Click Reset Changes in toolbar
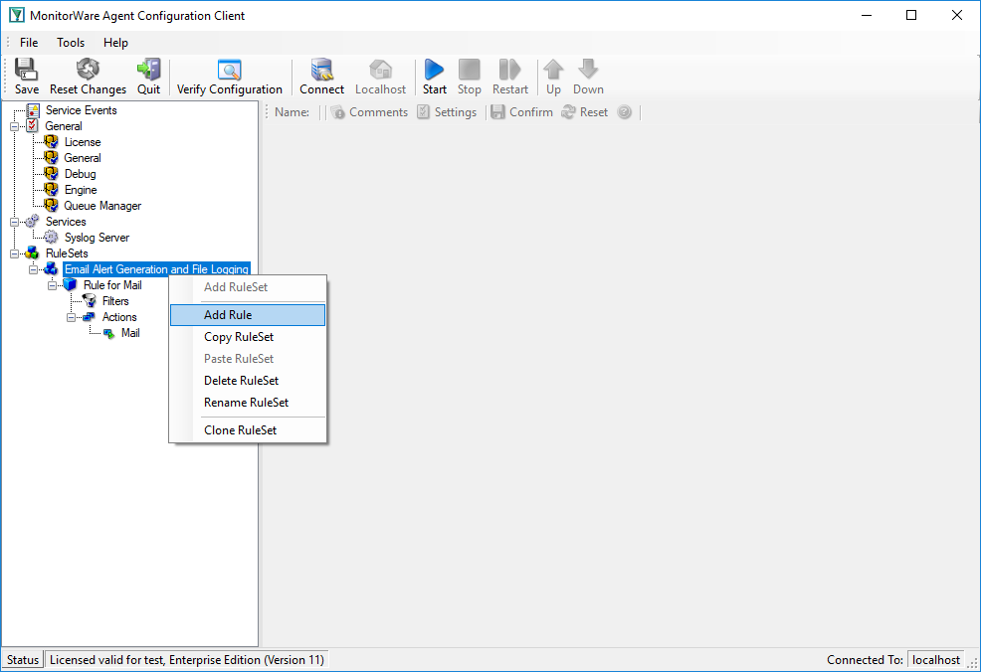The width and height of the screenshot is (981, 672). [x=88, y=77]
